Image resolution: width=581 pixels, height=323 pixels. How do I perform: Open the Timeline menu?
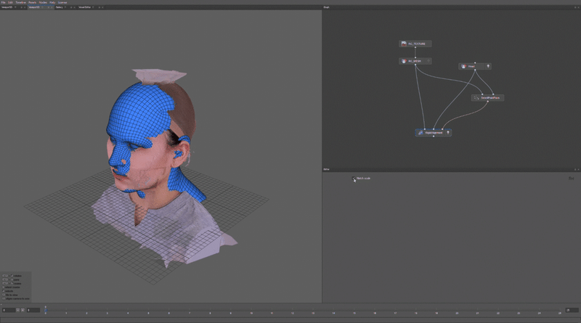click(x=20, y=2)
